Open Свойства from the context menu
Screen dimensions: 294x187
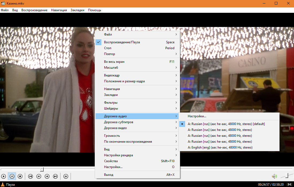tap(138, 161)
